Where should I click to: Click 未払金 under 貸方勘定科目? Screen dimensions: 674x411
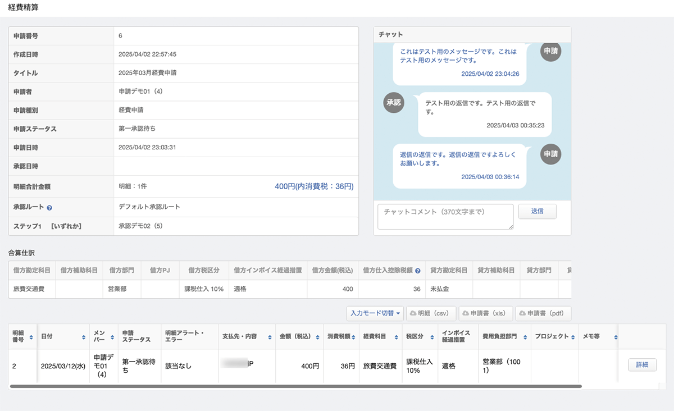440,289
